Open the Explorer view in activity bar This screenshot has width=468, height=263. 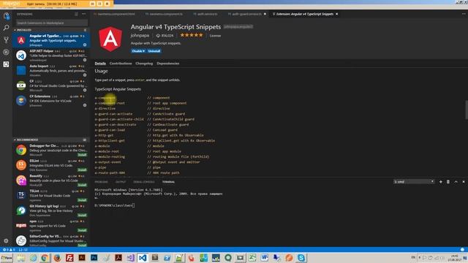click(6, 15)
